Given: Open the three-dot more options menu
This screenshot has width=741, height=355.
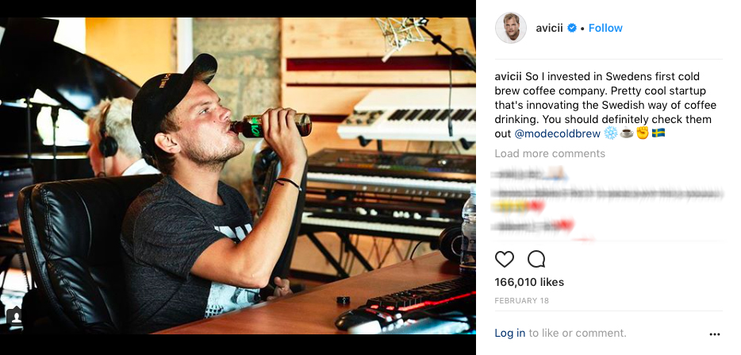Looking at the screenshot, I should click(714, 334).
